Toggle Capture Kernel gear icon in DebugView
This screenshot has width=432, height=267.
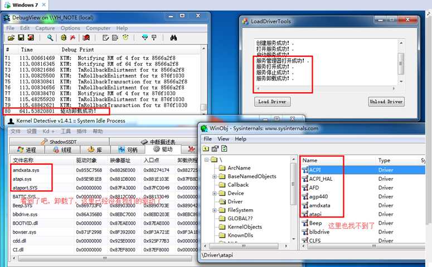click(64, 38)
